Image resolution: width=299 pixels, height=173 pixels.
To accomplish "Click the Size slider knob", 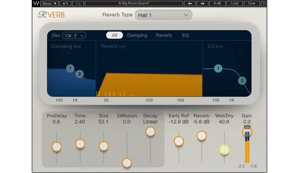I will [x=104, y=146].
